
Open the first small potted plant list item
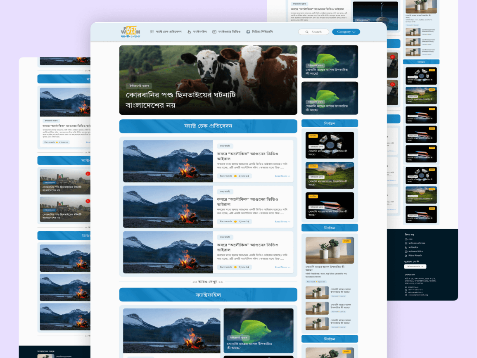click(330, 293)
